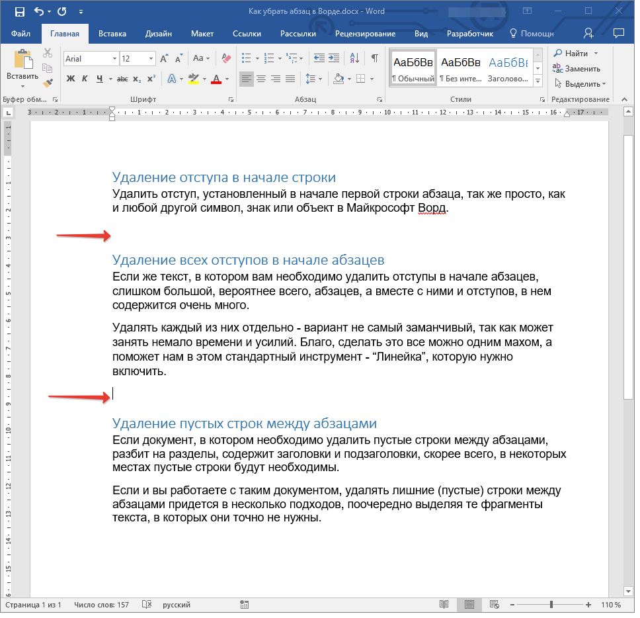Click the bulleted list icon
The height and width of the screenshot is (618, 640).
(x=246, y=58)
